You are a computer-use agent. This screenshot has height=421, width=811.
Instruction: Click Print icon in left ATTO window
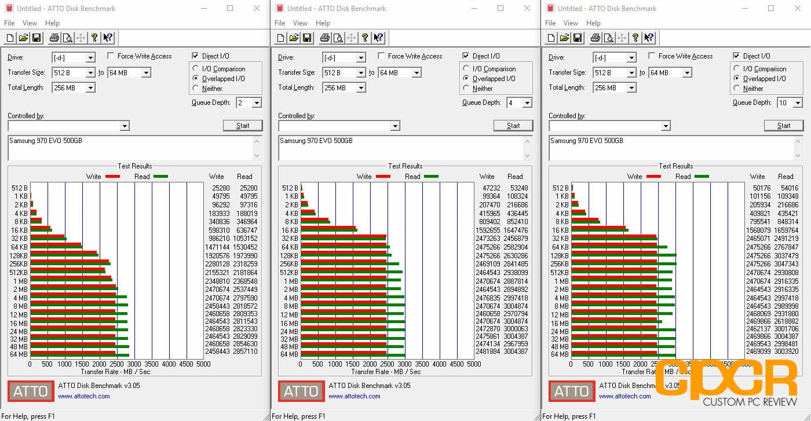pos(54,38)
